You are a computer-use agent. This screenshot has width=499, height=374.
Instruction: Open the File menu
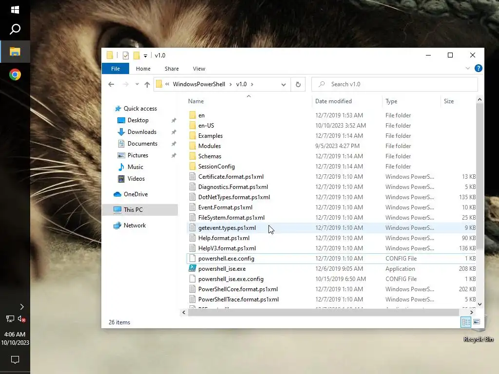(115, 69)
